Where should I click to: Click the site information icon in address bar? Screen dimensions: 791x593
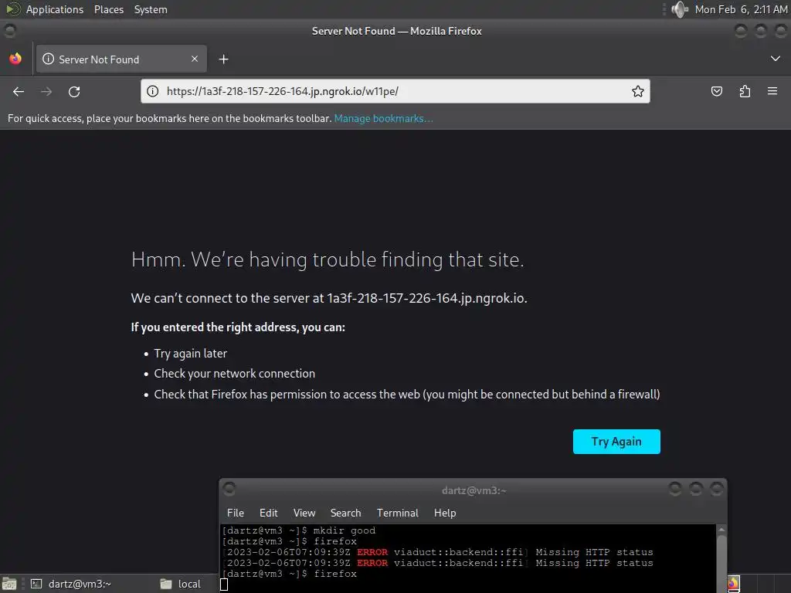click(152, 91)
